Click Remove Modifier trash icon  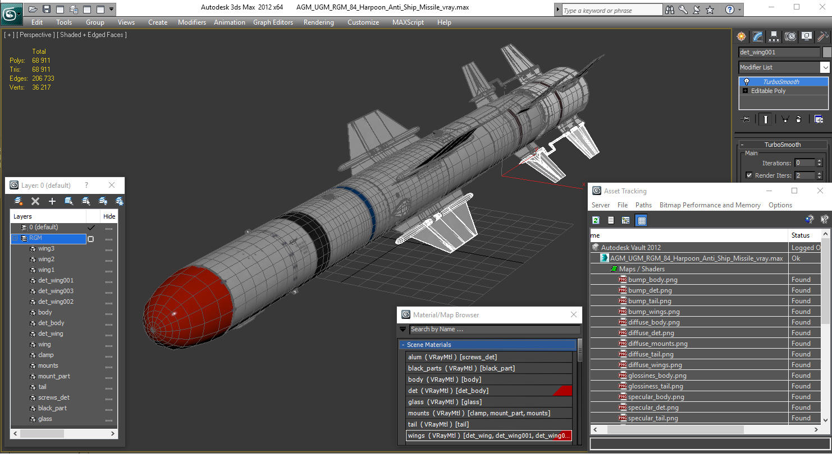(x=798, y=119)
